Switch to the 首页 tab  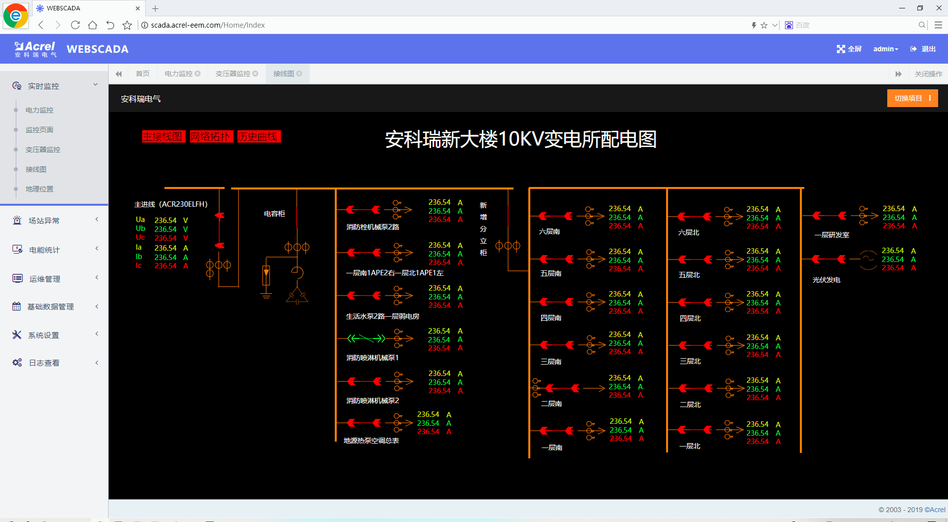pyautogui.click(x=142, y=73)
